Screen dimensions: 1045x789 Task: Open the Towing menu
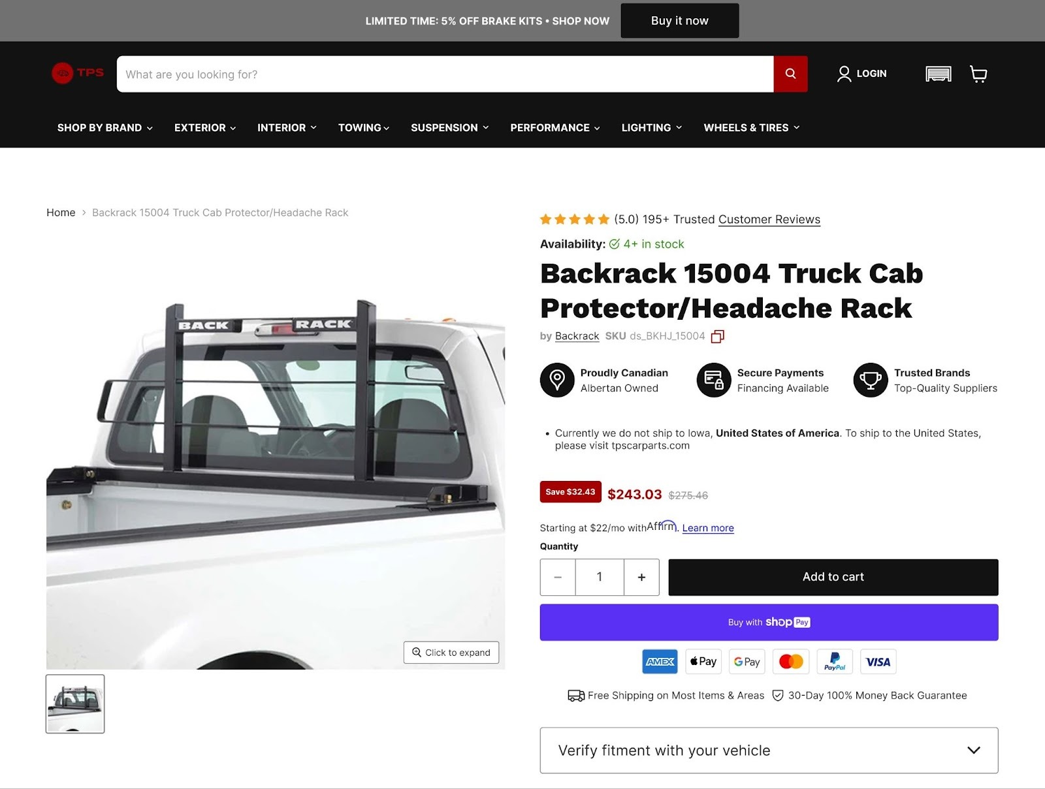click(364, 128)
